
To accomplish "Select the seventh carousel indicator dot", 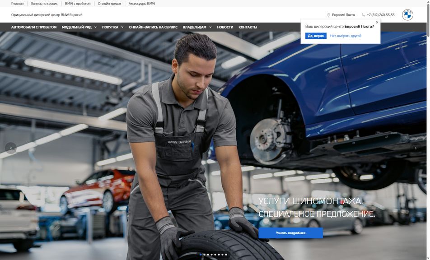I will click(222, 255).
